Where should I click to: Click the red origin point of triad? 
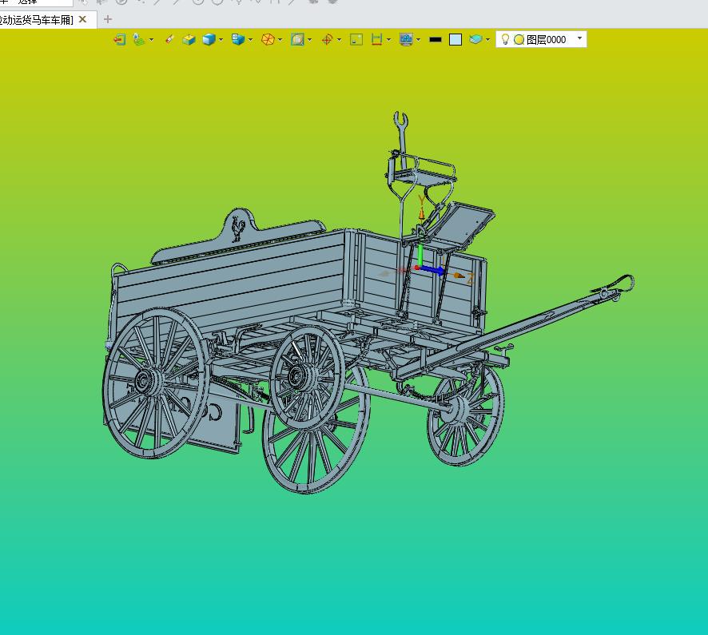click(417, 268)
